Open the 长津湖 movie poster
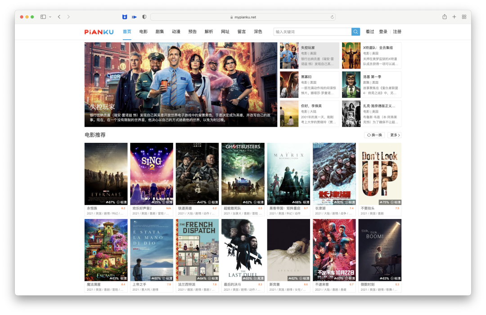The height and width of the screenshot is (315, 486). tap(334, 173)
